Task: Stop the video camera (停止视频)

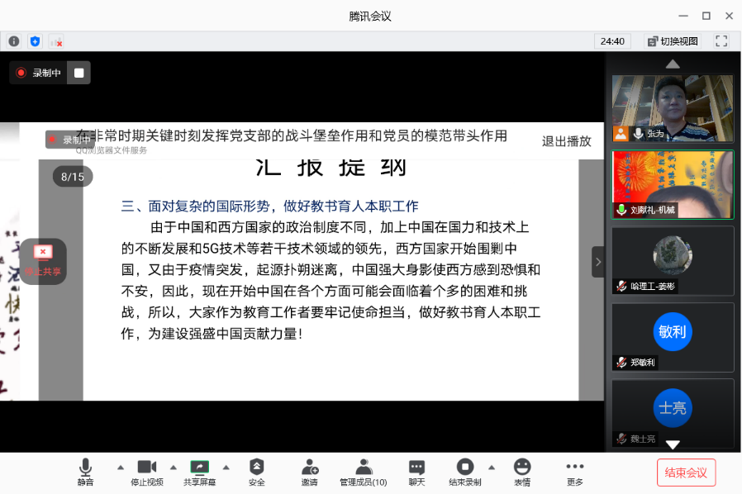Action: [147, 473]
